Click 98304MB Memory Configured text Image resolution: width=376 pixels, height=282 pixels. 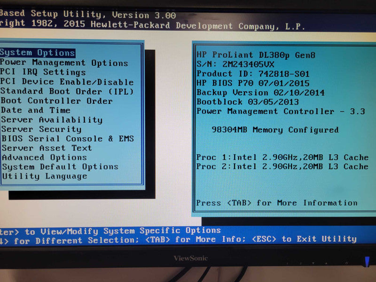click(275, 130)
